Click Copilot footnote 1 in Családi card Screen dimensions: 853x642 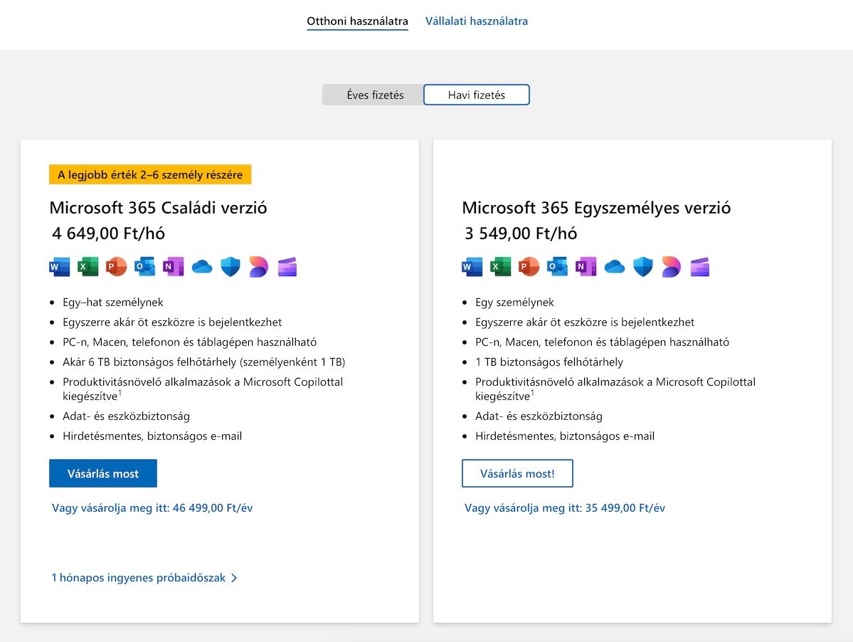120,393
